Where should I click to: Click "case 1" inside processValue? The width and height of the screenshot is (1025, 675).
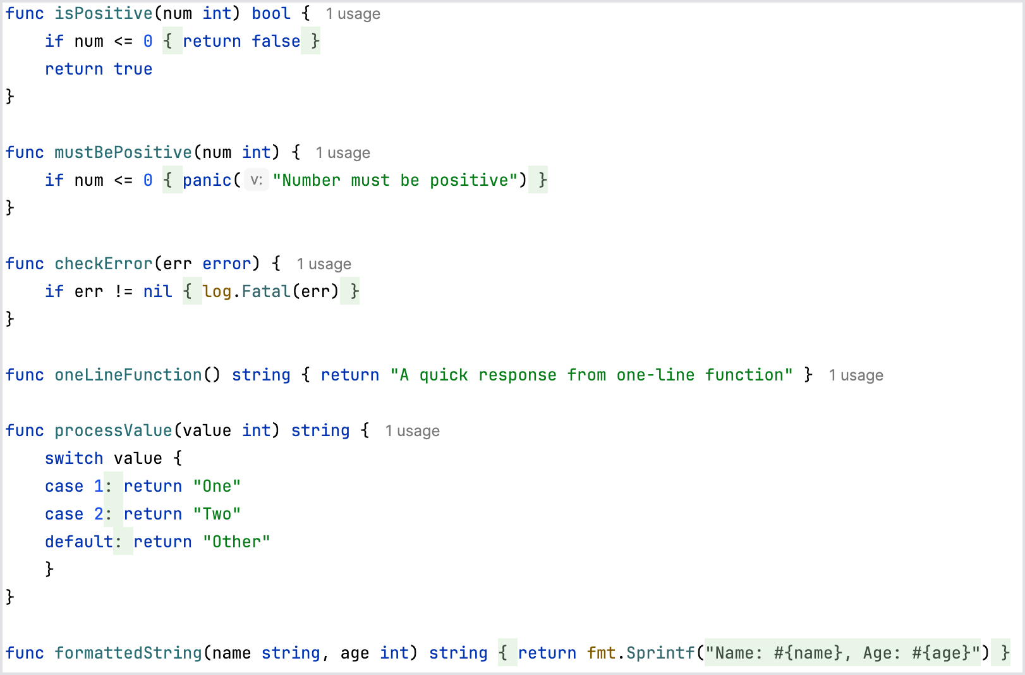pyautogui.click(x=74, y=486)
